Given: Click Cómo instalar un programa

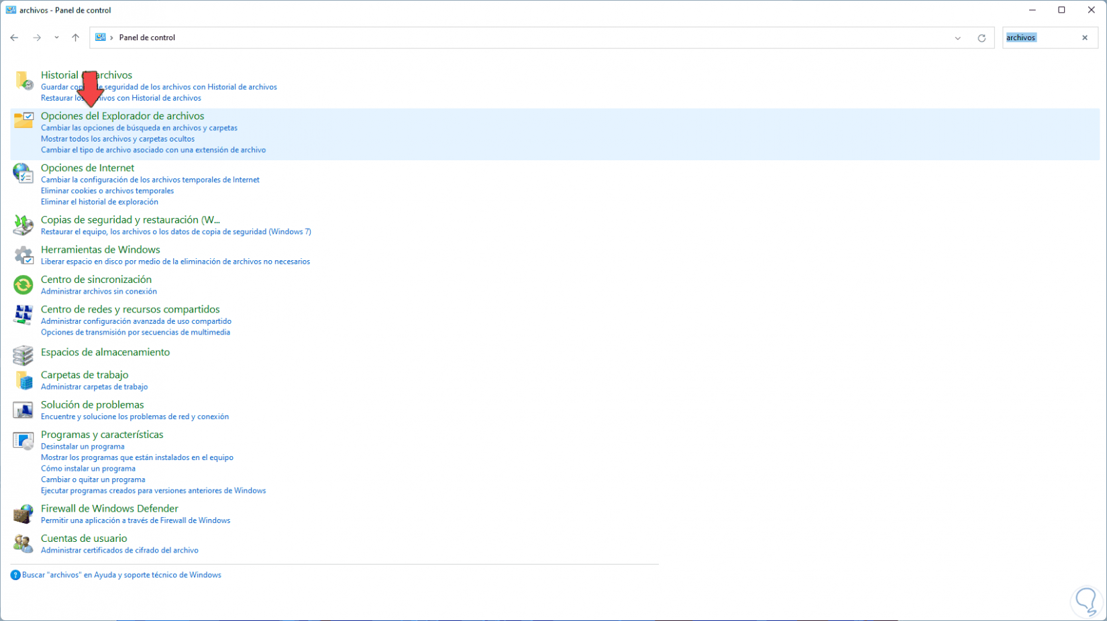Looking at the screenshot, I should tap(88, 469).
